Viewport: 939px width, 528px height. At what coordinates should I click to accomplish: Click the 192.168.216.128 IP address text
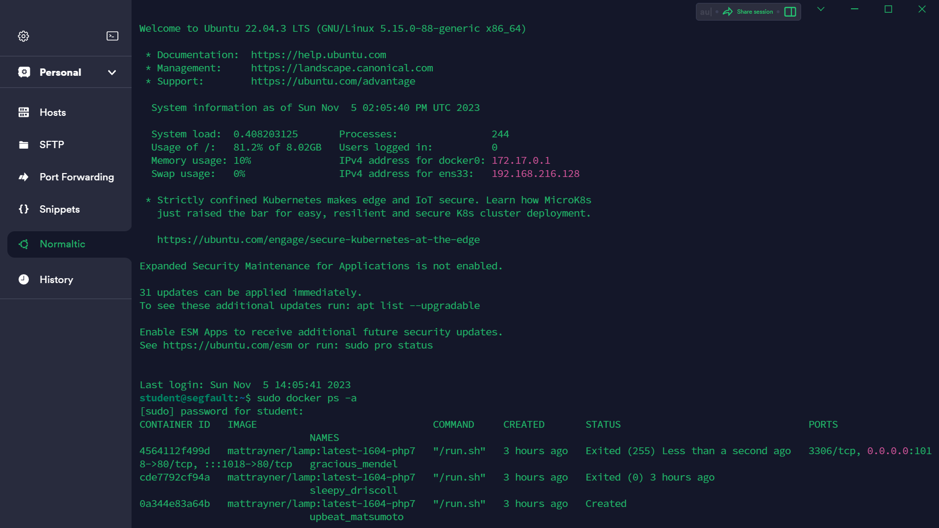point(535,174)
